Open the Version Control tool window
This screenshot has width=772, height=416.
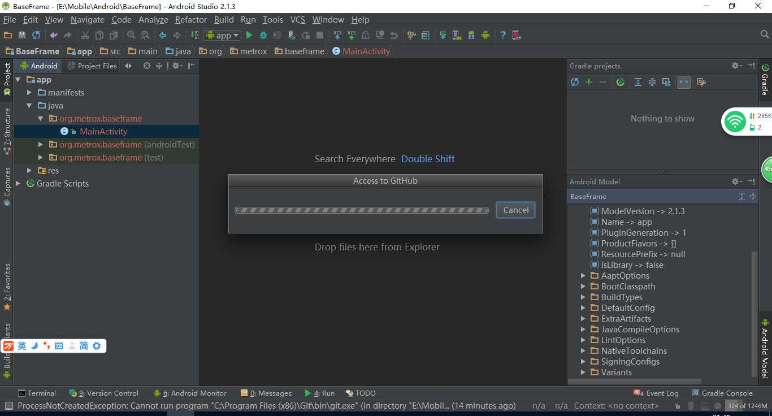(x=104, y=393)
